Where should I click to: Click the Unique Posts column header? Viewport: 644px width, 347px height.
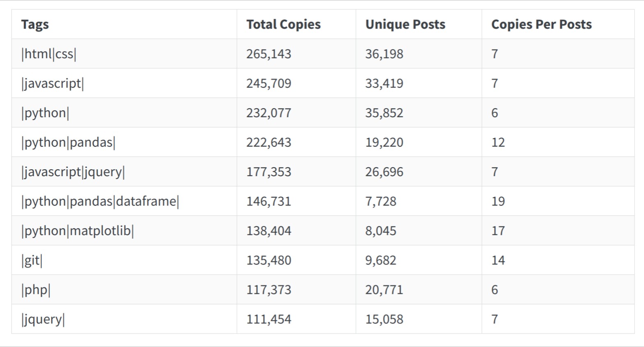pos(405,25)
